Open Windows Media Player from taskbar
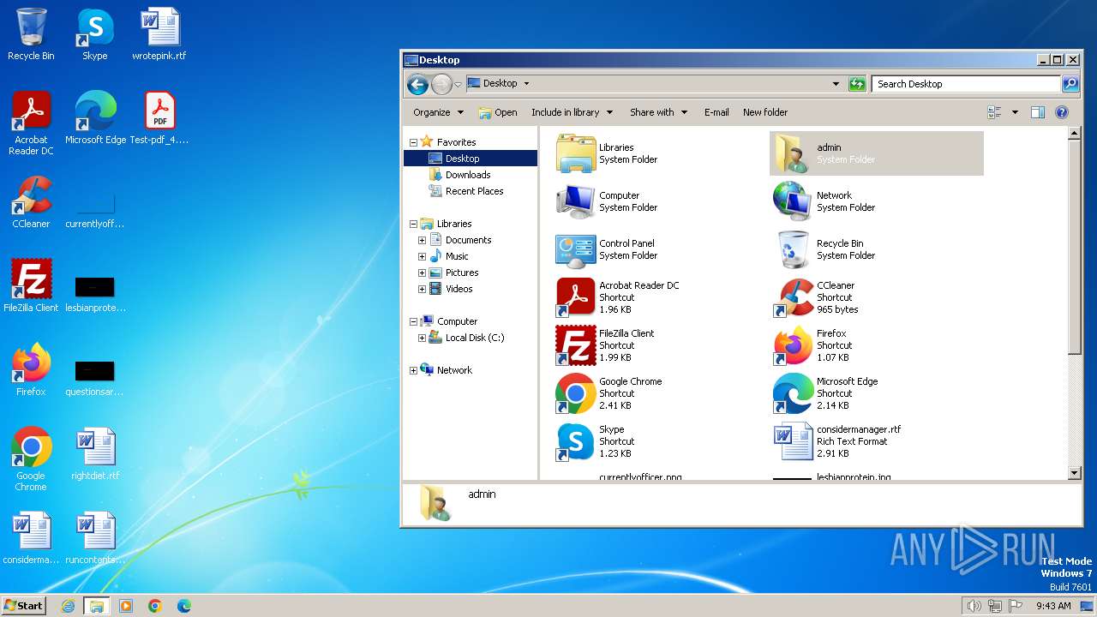 point(126,606)
